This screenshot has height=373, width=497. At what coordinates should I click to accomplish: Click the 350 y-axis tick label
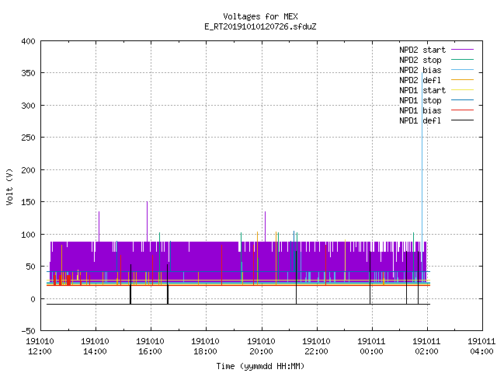(x=28, y=73)
